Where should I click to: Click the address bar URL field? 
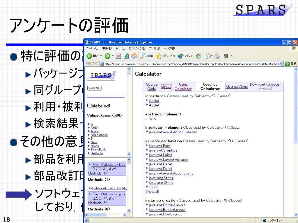[x=191, y=64]
